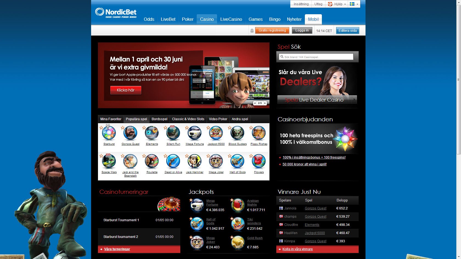Screen dimensions: 461x259
Task: Click the NordicBet logo
Action: coord(116,13)
